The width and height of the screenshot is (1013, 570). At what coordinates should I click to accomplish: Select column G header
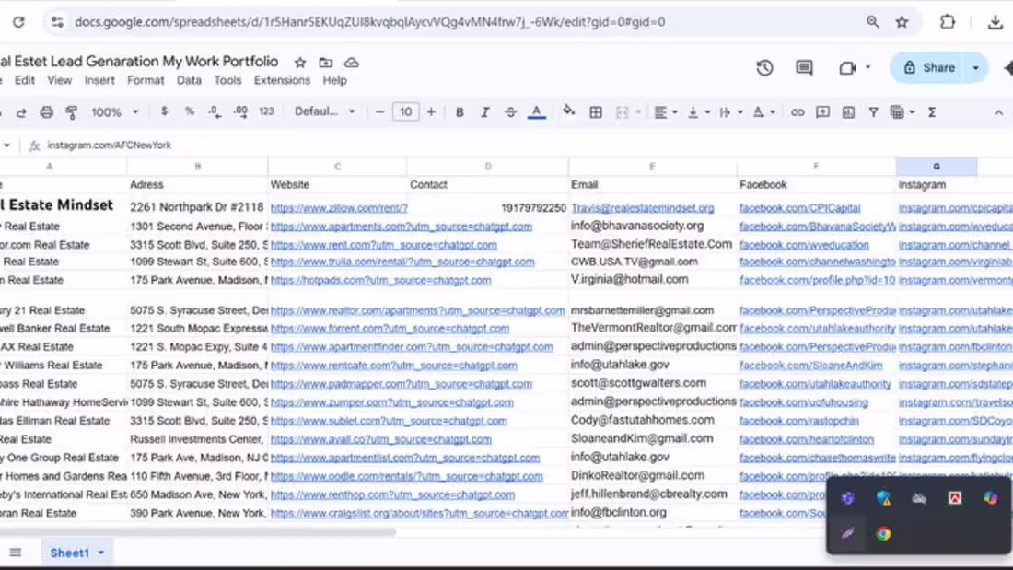[x=937, y=167]
